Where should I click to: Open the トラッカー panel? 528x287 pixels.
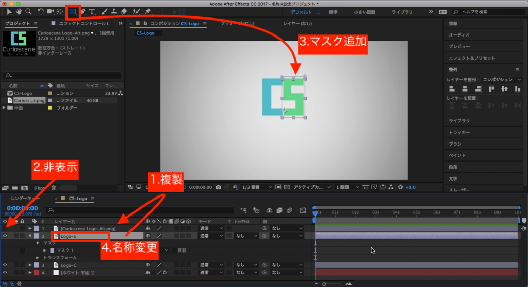coord(459,133)
